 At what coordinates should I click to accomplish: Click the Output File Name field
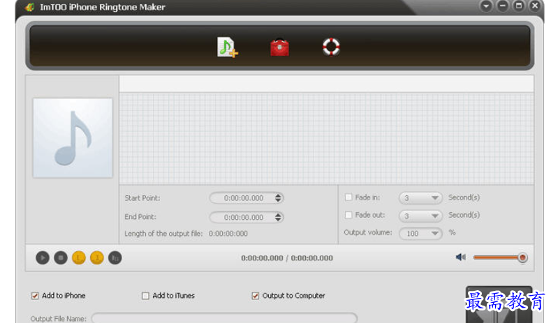pyautogui.click(x=224, y=318)
